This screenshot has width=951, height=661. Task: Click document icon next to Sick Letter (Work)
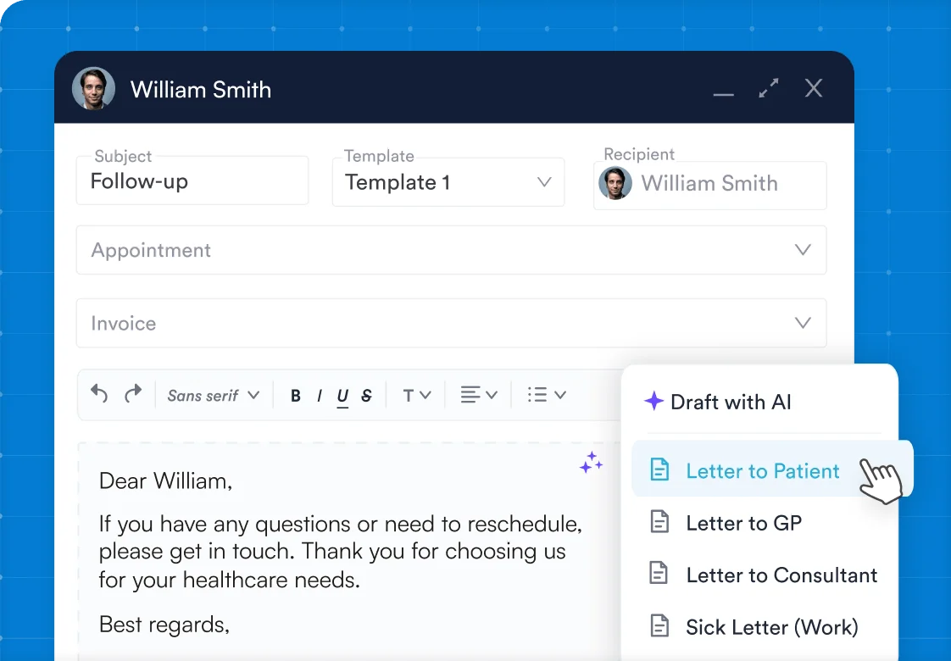[660, 625]
